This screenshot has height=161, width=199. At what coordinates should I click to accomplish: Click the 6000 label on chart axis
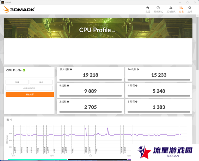tap(11, 133)
